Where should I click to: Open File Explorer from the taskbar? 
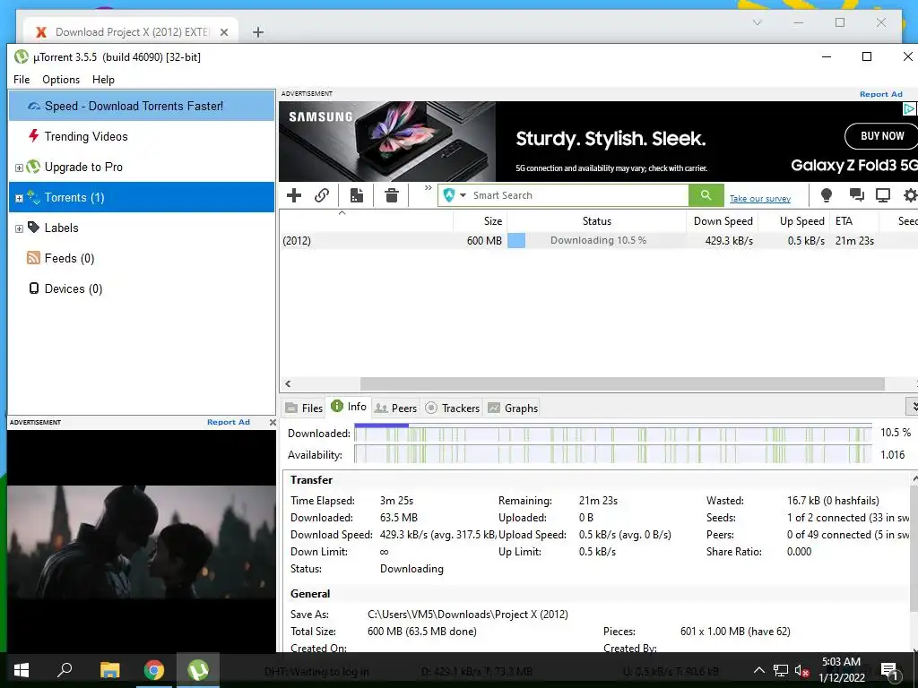click(x=109, y=670)
